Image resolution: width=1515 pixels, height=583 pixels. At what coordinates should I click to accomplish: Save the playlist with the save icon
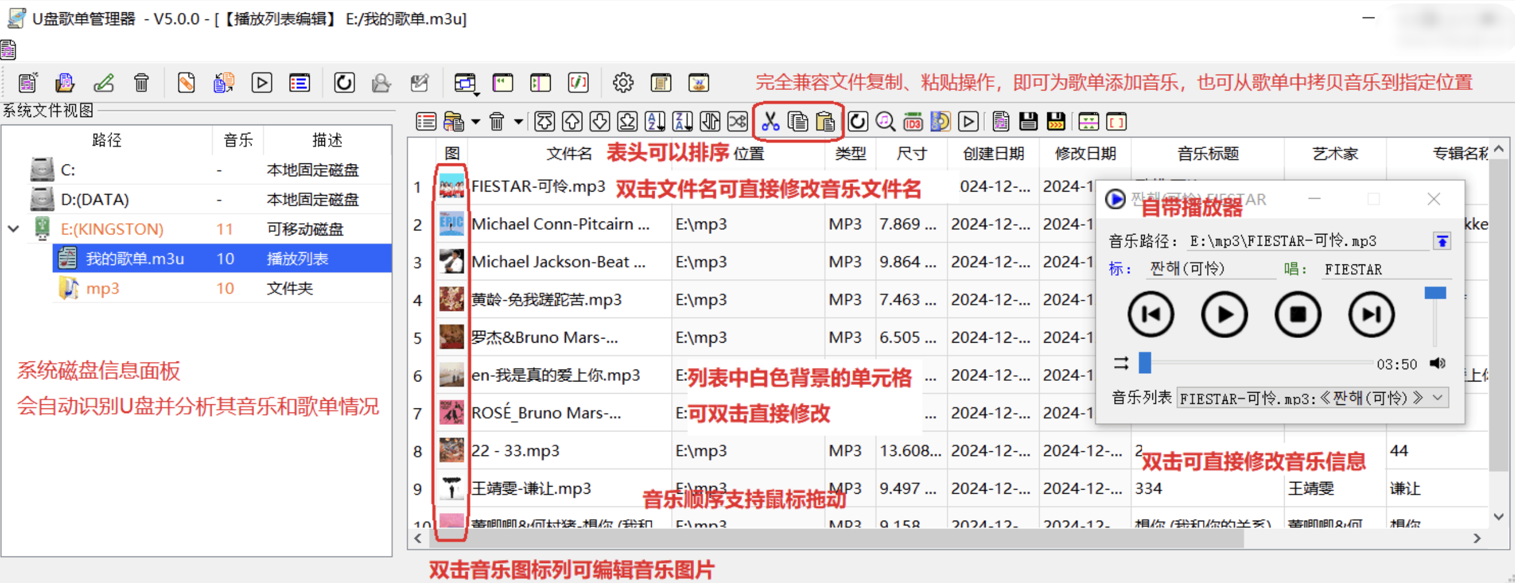tap(1028, 121)
